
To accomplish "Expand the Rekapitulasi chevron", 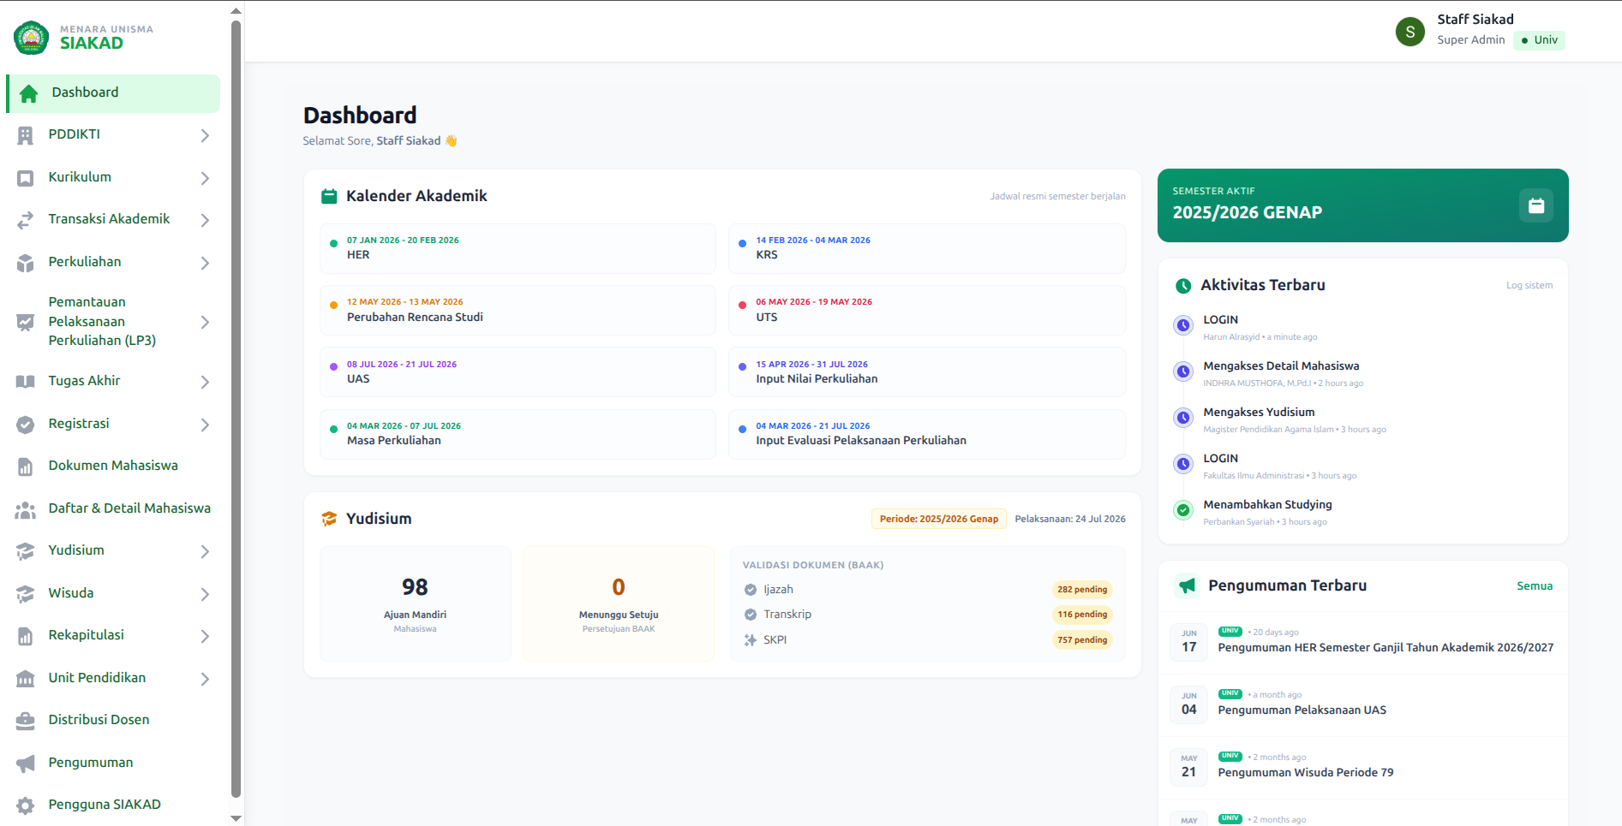I will pyautogui.click(x=205, y=636).
